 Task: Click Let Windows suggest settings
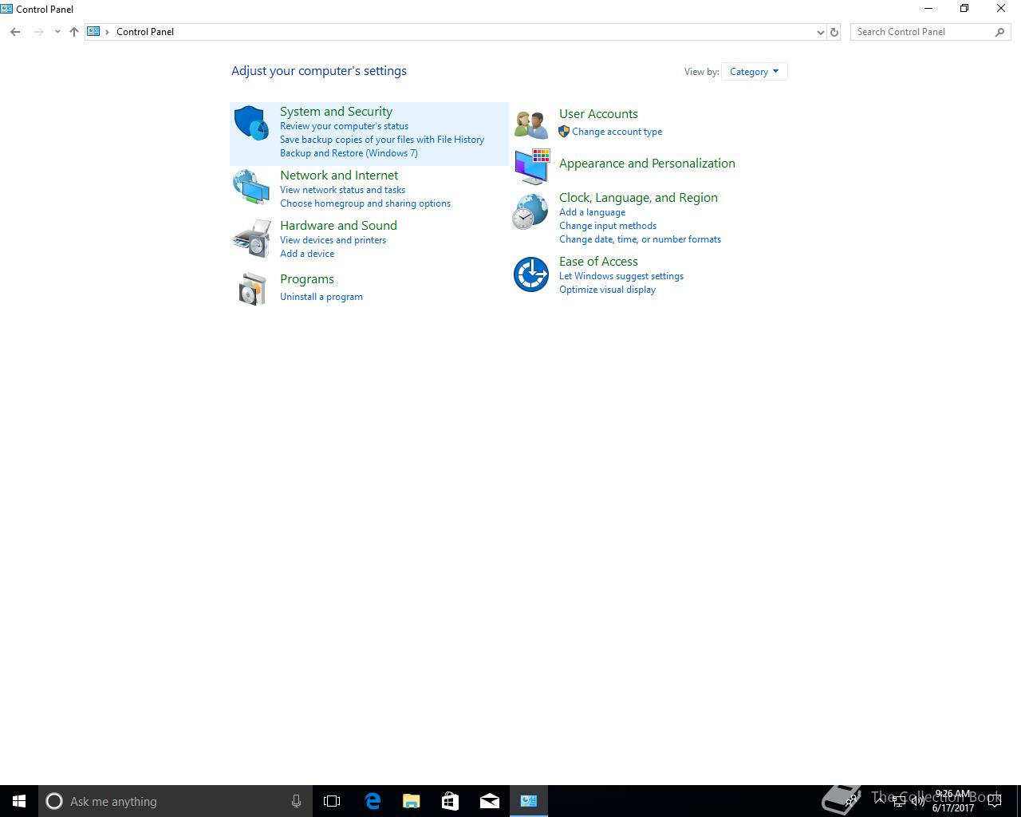[621, 276]
